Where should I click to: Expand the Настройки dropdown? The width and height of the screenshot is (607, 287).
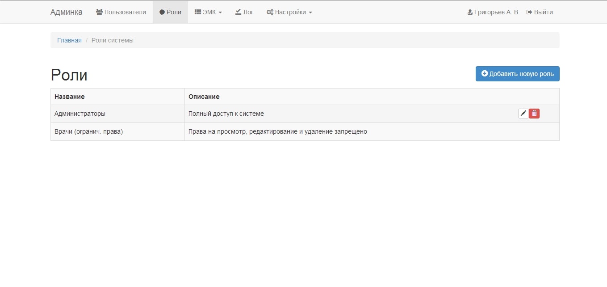click(289, 12)
